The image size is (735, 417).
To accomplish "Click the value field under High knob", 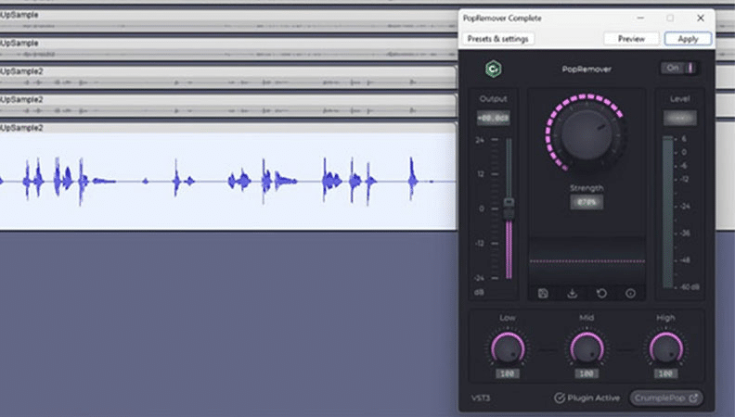I will pos(665,373).
